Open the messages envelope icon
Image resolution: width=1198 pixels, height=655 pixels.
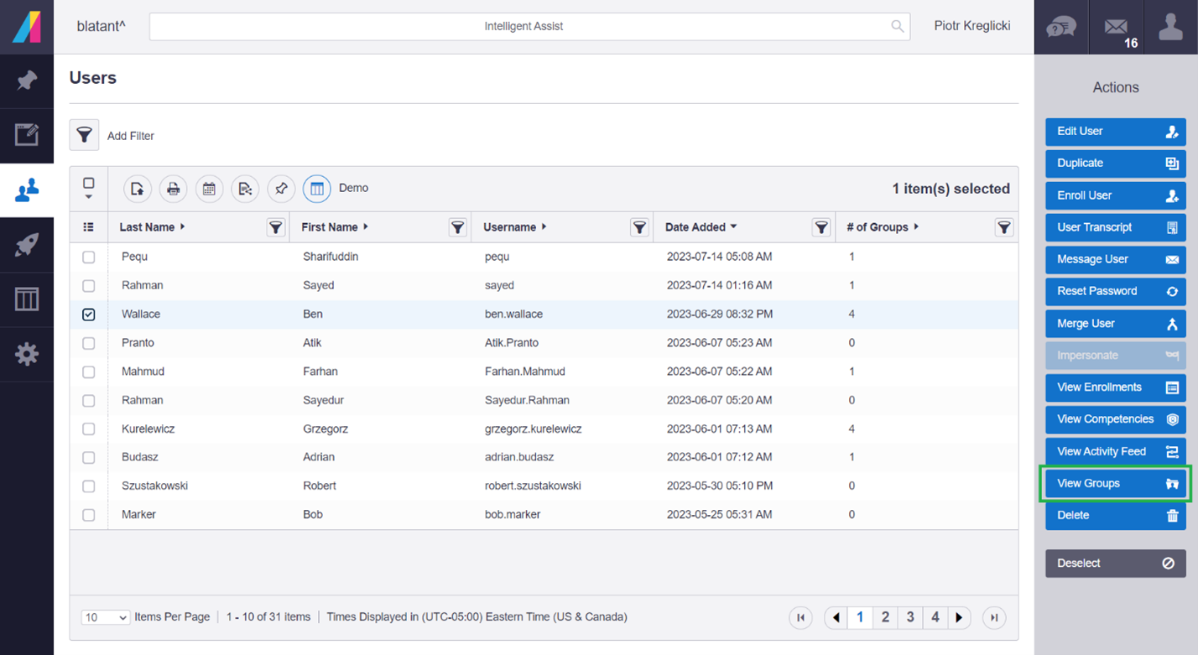click(x=1116, y=27)
